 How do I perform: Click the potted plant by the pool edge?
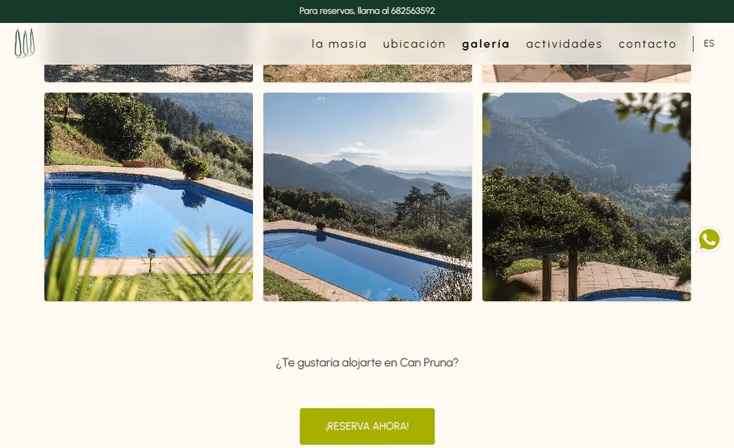[194, 168]
